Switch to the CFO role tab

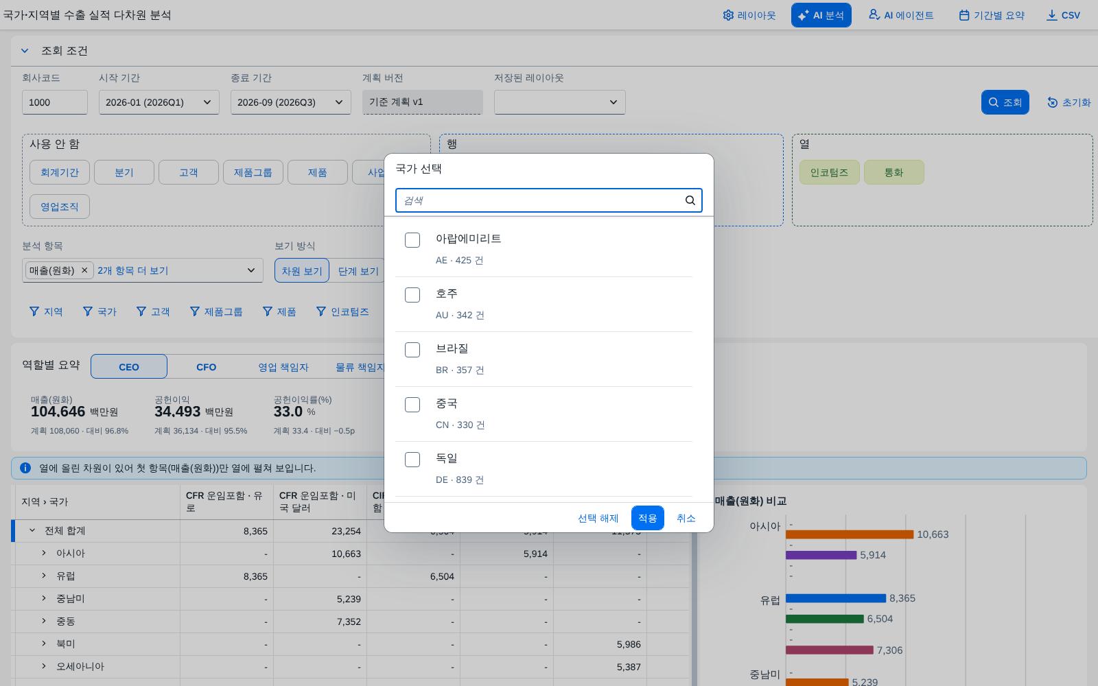pos(206,366)
